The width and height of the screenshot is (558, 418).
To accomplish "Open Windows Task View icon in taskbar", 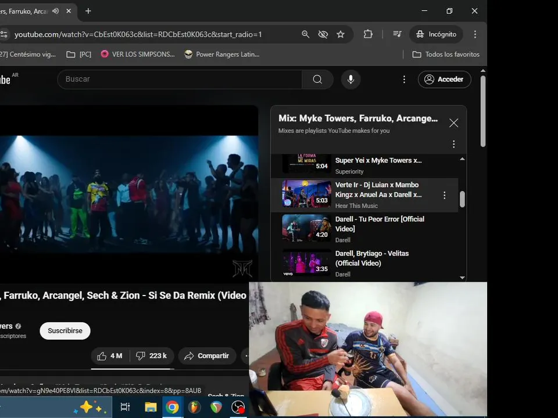I will (125, 406).
